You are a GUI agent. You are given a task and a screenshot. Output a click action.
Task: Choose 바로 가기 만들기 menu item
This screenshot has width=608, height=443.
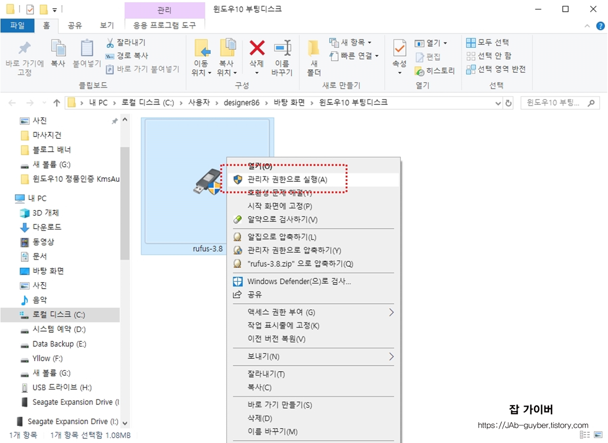click(313, 405)
